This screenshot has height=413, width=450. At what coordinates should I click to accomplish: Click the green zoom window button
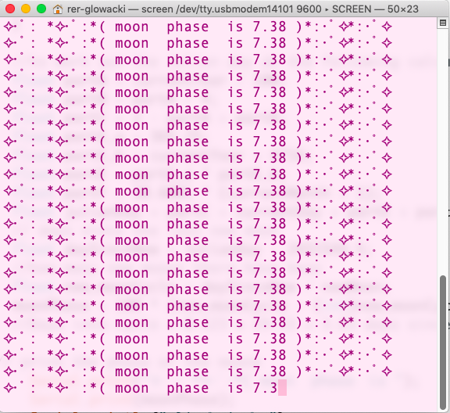pyautogui.click(x=41, y=9)
